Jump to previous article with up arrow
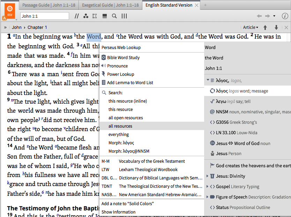Screen dimensions: 291x217 265,27
